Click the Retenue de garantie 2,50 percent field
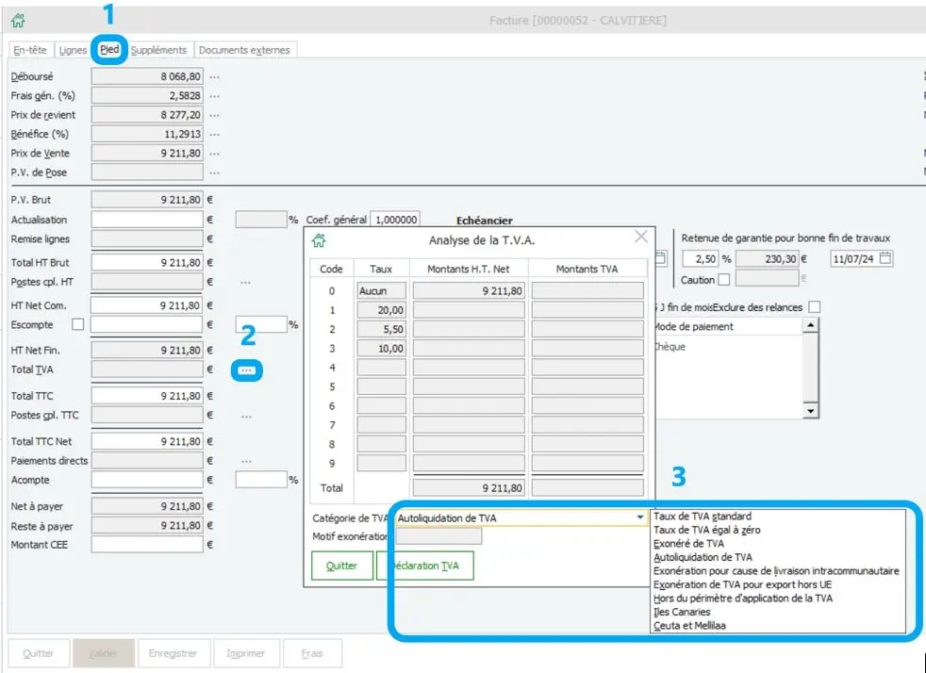This screenshot has height=673, width=926. pyautogui.click(x=701, y=258)
